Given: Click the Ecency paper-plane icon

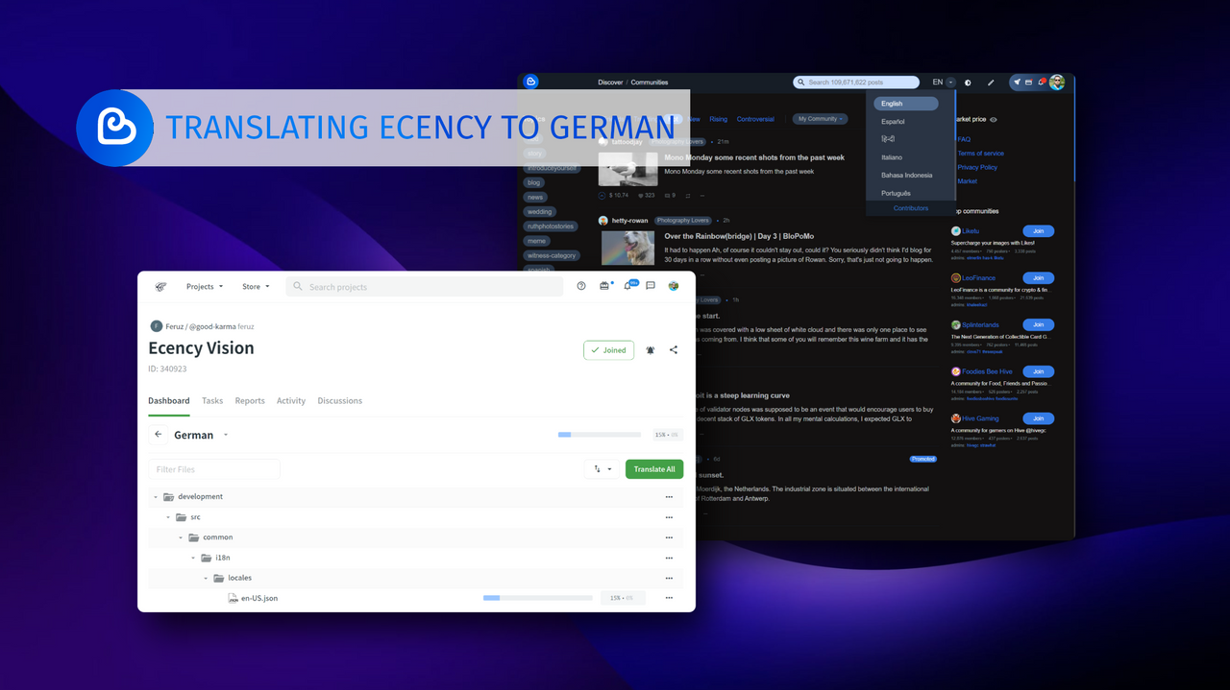Looking at the screenshot, I should tap(1017, 83).
